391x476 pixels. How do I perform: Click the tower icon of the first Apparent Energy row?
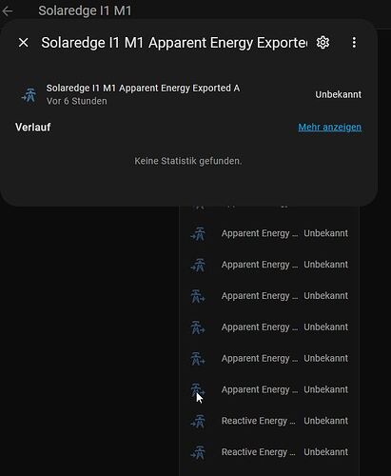tap(198, 234)
